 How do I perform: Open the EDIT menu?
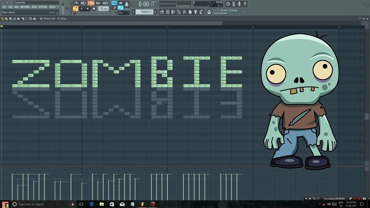(x=10, y=7)
